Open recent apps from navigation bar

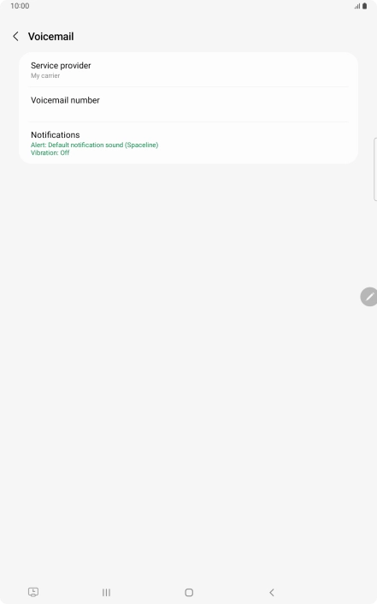[x=106, y=592]
